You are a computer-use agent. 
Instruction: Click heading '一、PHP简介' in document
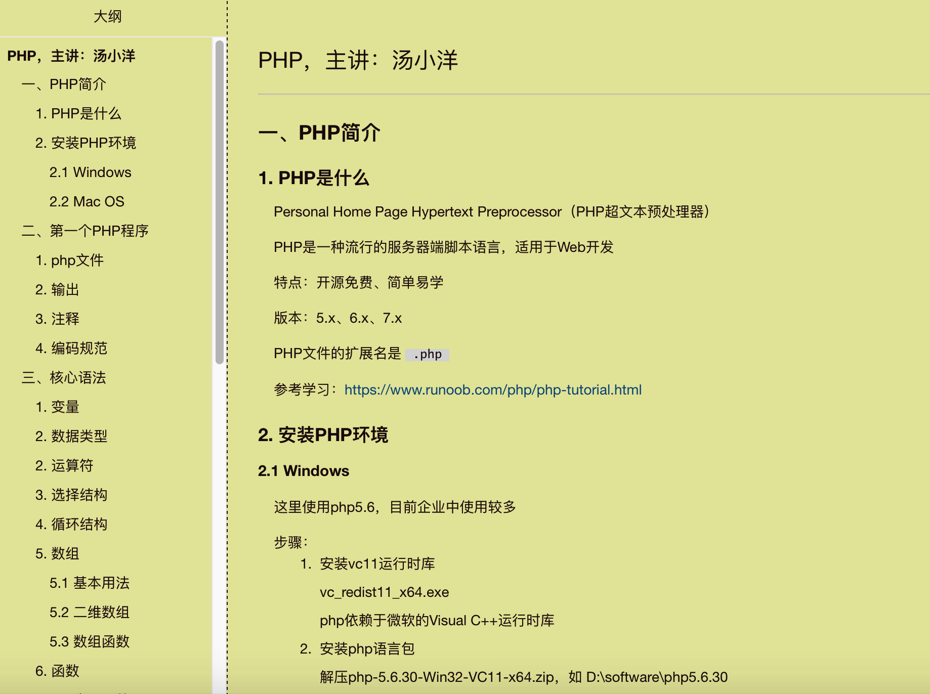pos(319,133)
